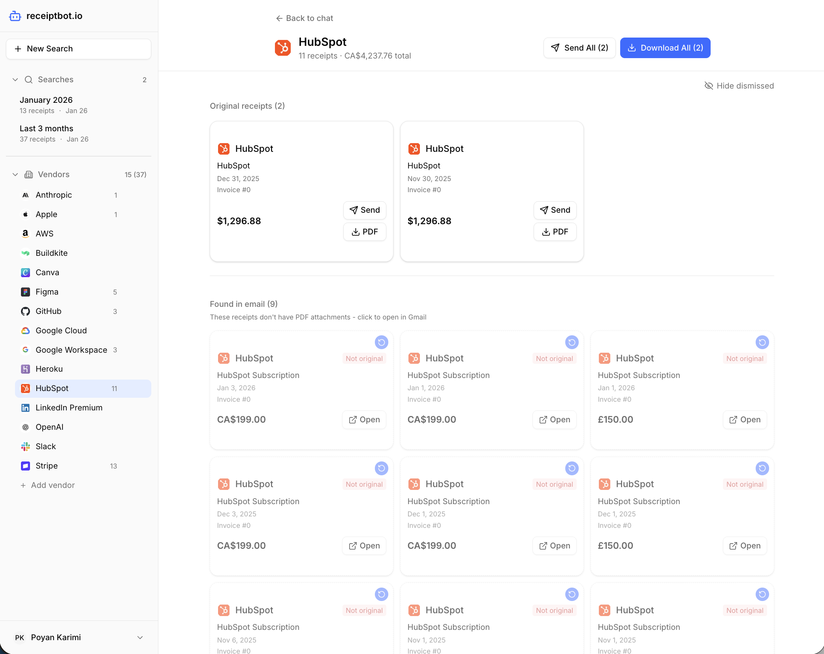Download PDF for the Dec 31 receipt
Viewport: 824px width, 654px height.
coord(365,232)
